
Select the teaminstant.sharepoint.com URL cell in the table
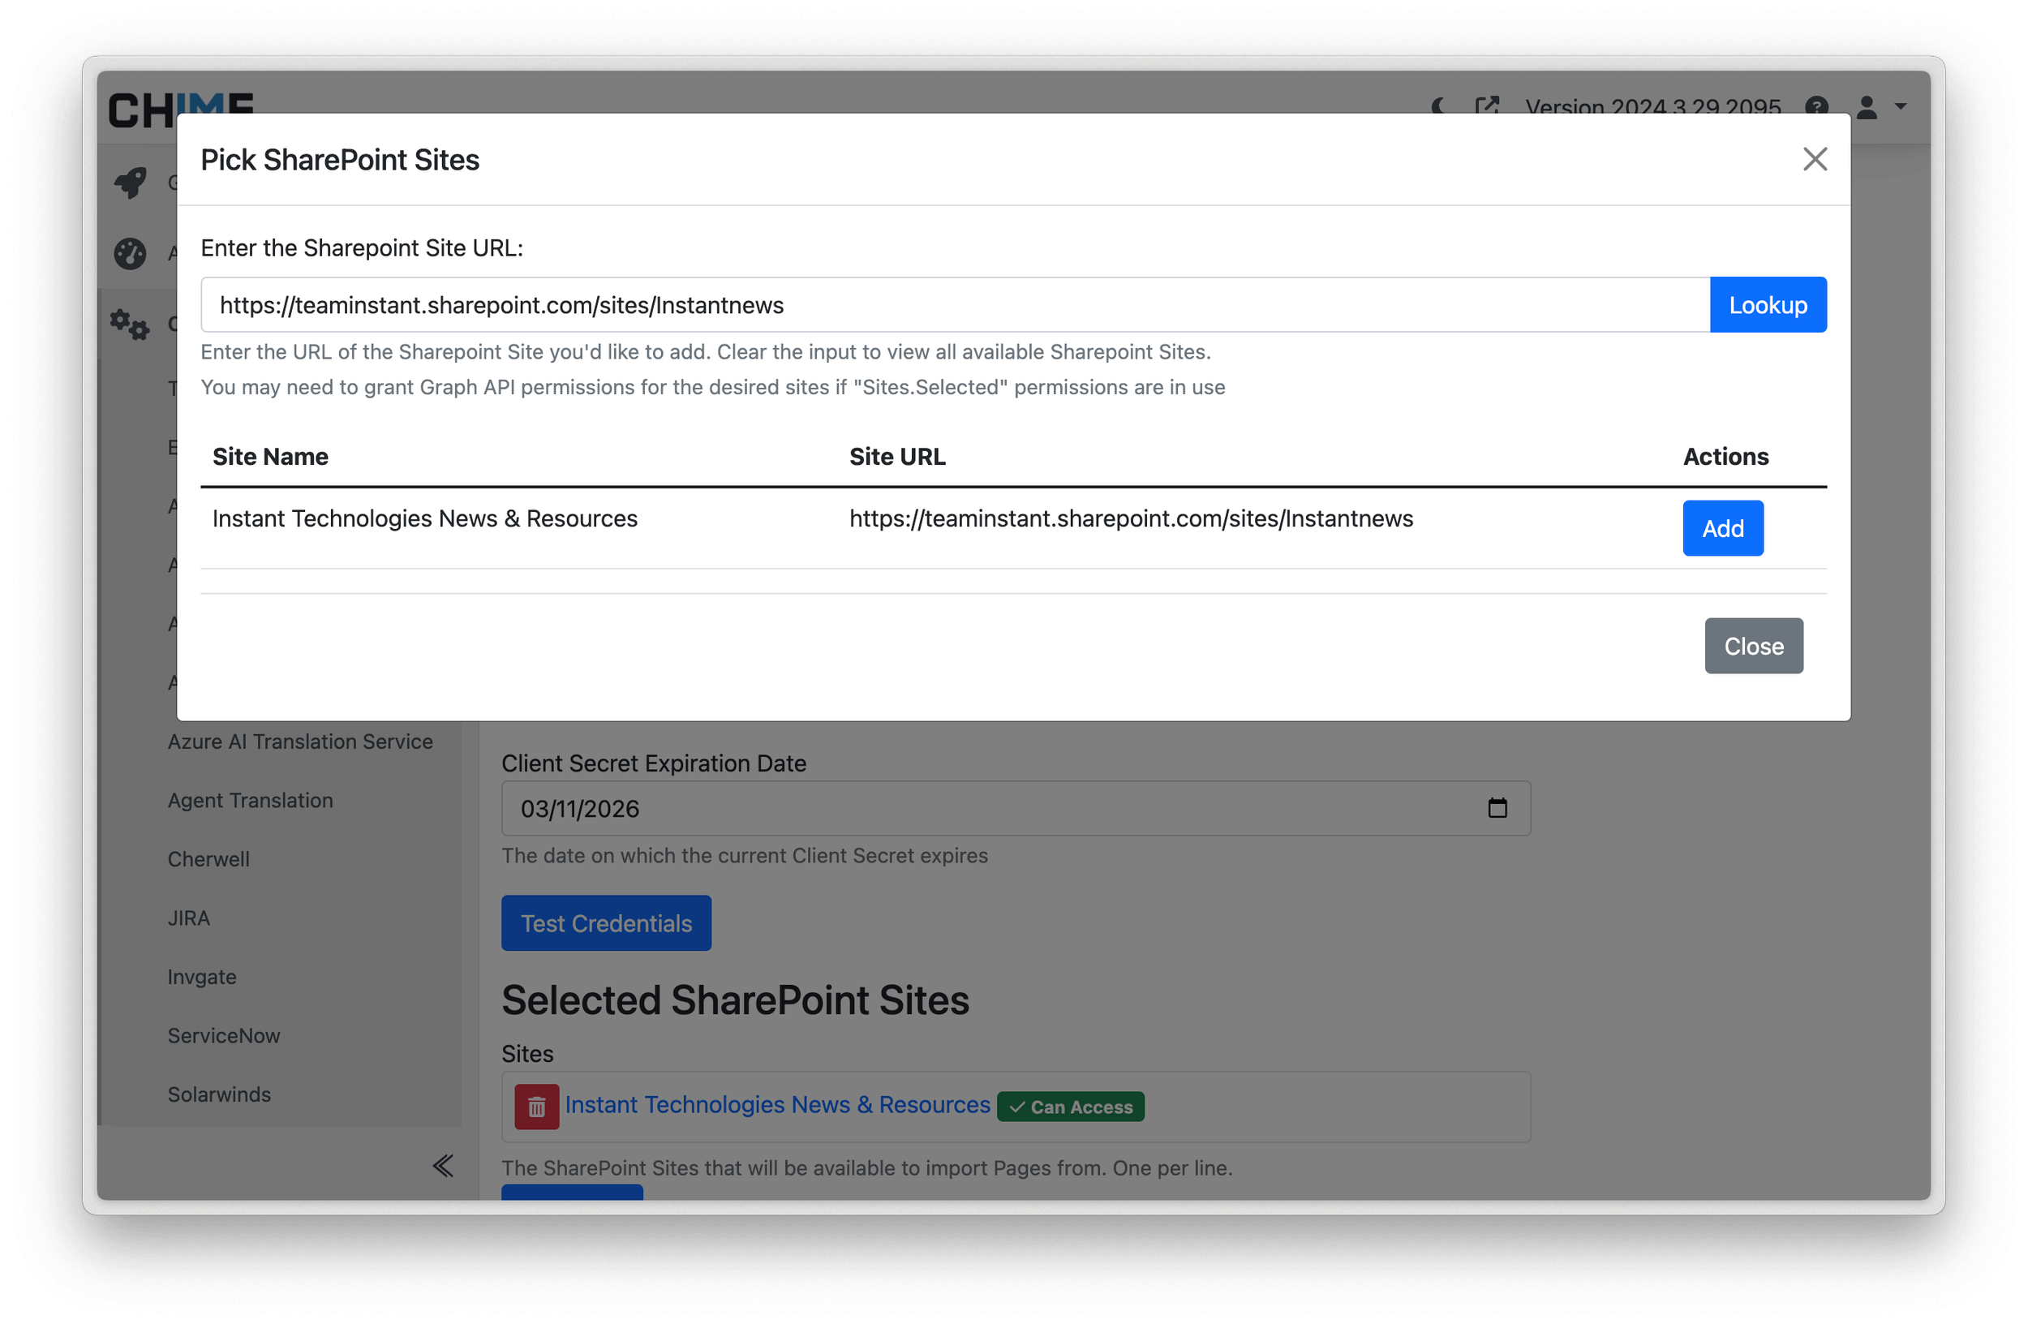tap(1131, 519)
